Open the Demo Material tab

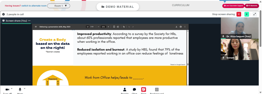118,7
